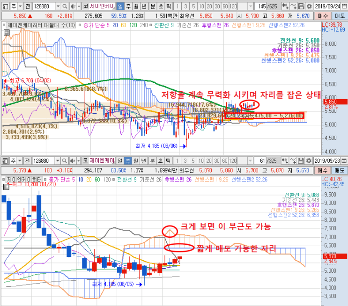Click the blue 매도 sell button, bottom
Viewport: 348px width, 306px height.
[x=340, y=170]
